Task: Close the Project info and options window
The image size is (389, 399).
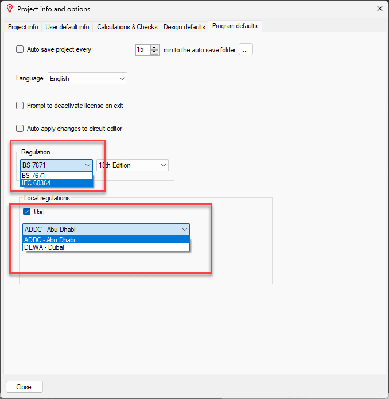Action: point(379,9)
